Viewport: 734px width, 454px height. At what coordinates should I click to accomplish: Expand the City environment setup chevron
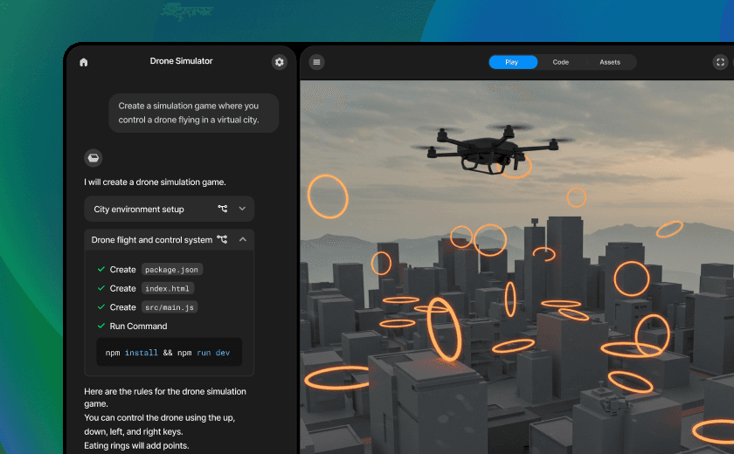tap(242, 209)
